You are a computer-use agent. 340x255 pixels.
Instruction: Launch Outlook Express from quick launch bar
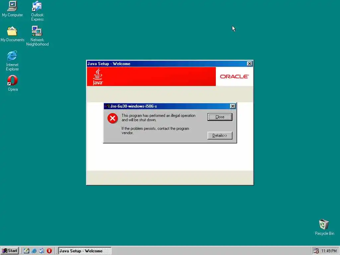pos(42,251)
